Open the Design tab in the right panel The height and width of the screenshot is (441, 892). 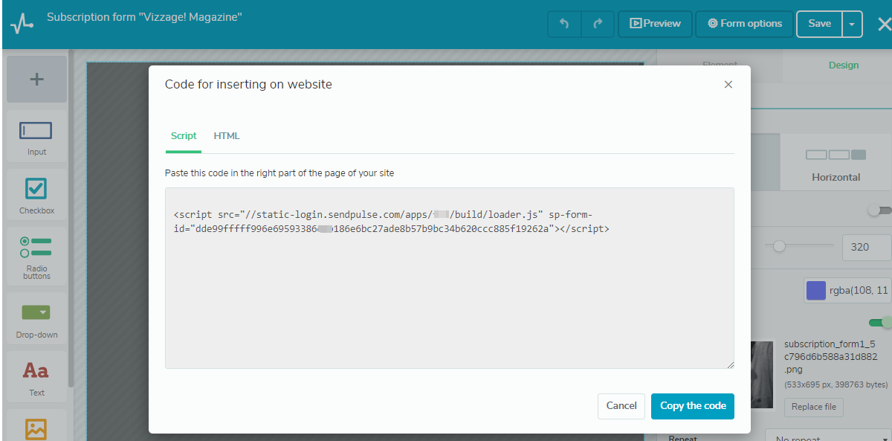(844, 65)
